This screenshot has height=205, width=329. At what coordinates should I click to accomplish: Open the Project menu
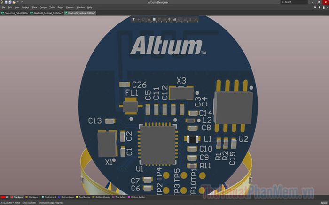25,8
